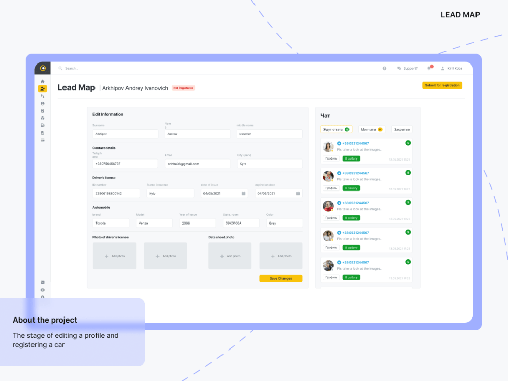
Task: Open avatar of the first chat contact
Action: coord(328,147)
